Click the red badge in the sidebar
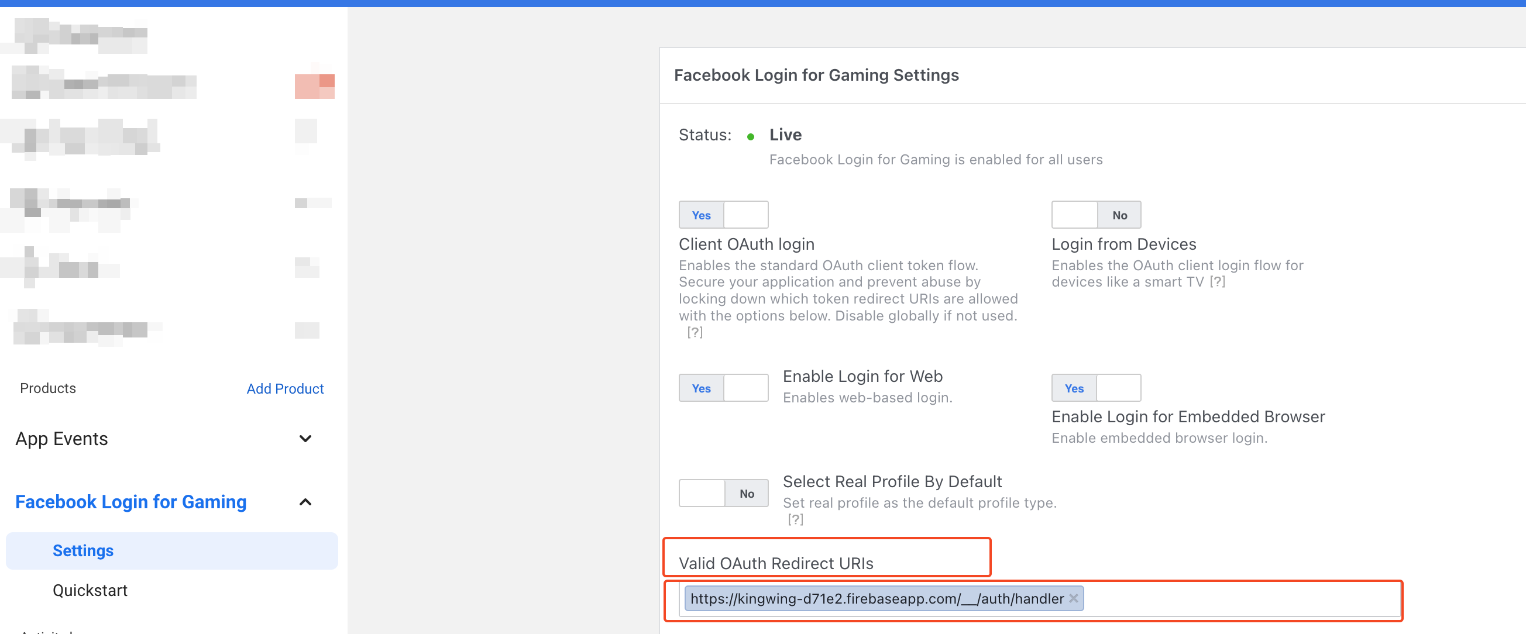Viewport: 1526px width, 634px height. [315, 86]
